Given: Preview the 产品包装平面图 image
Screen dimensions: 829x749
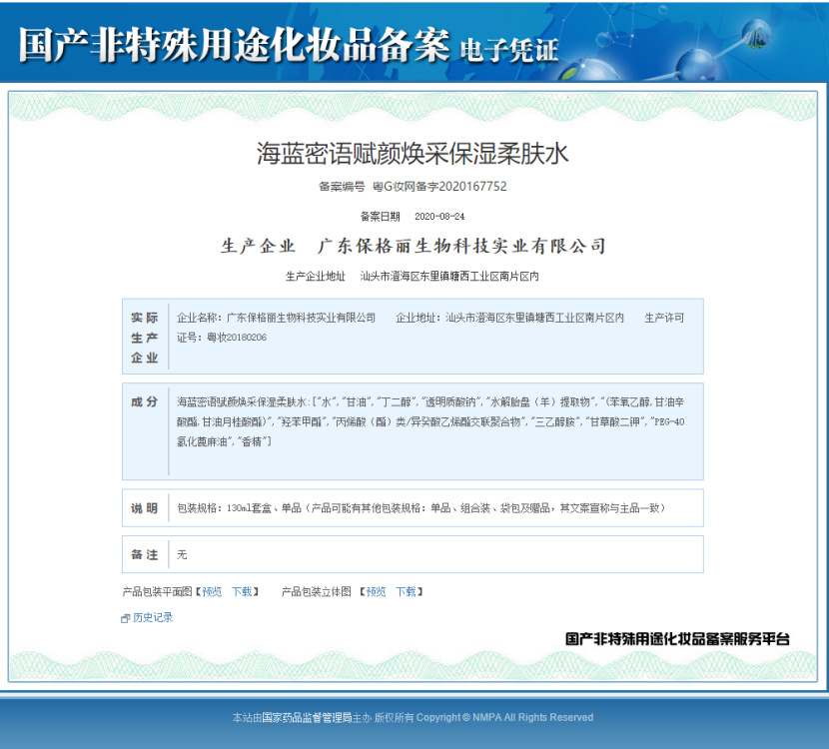Looking at the screenshot, I should coord(212,592).
